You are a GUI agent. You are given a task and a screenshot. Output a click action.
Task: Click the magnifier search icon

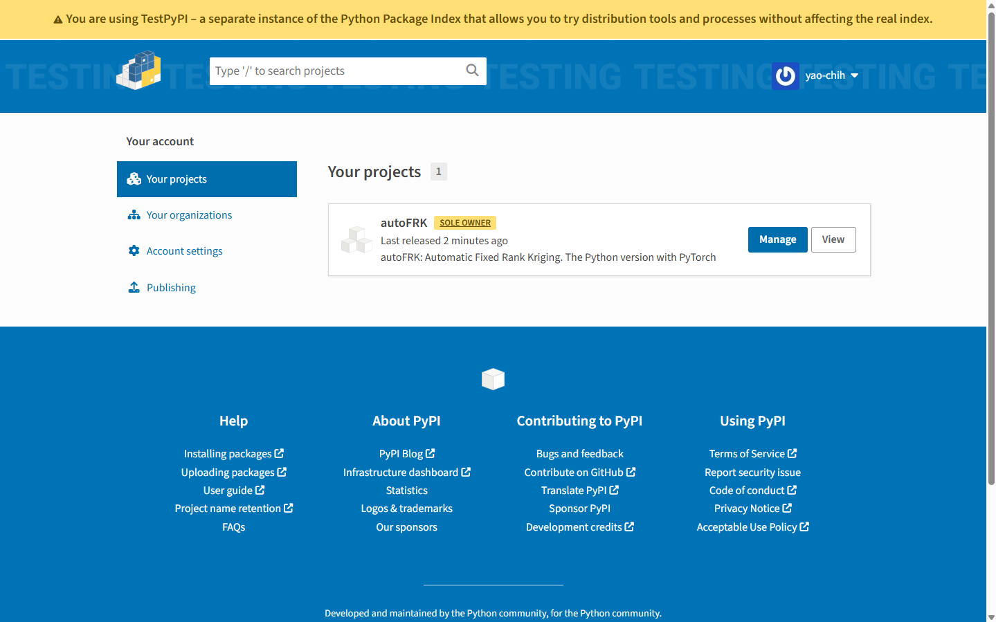[x=473, y=71]
